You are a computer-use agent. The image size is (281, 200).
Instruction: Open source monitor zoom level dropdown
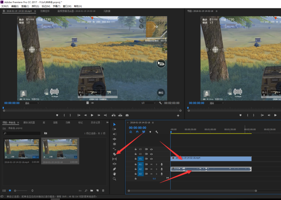(32, 103)
